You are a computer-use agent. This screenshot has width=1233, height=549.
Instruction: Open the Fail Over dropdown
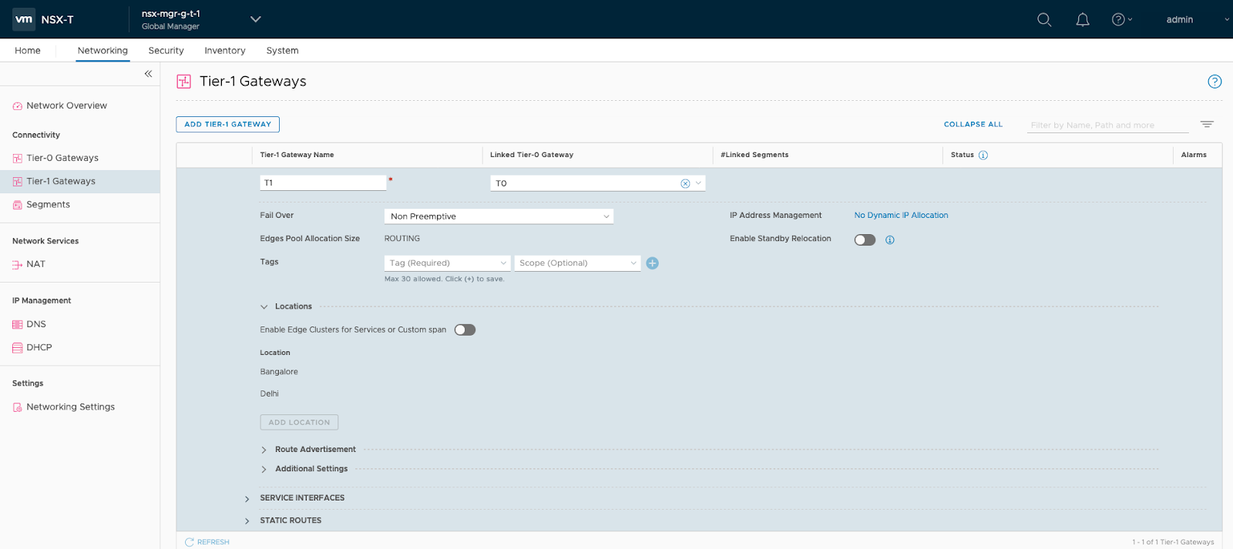(499, 216)
